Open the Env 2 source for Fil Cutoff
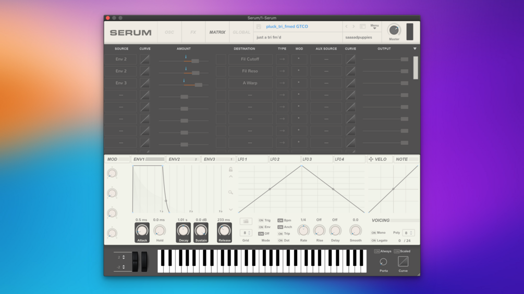Screen dimensions: 524x294 coord(120,59)
